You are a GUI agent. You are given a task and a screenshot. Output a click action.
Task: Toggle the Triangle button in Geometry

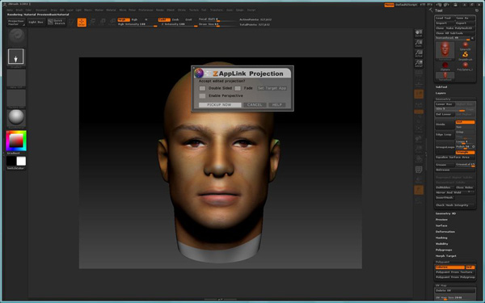point(465,152)
